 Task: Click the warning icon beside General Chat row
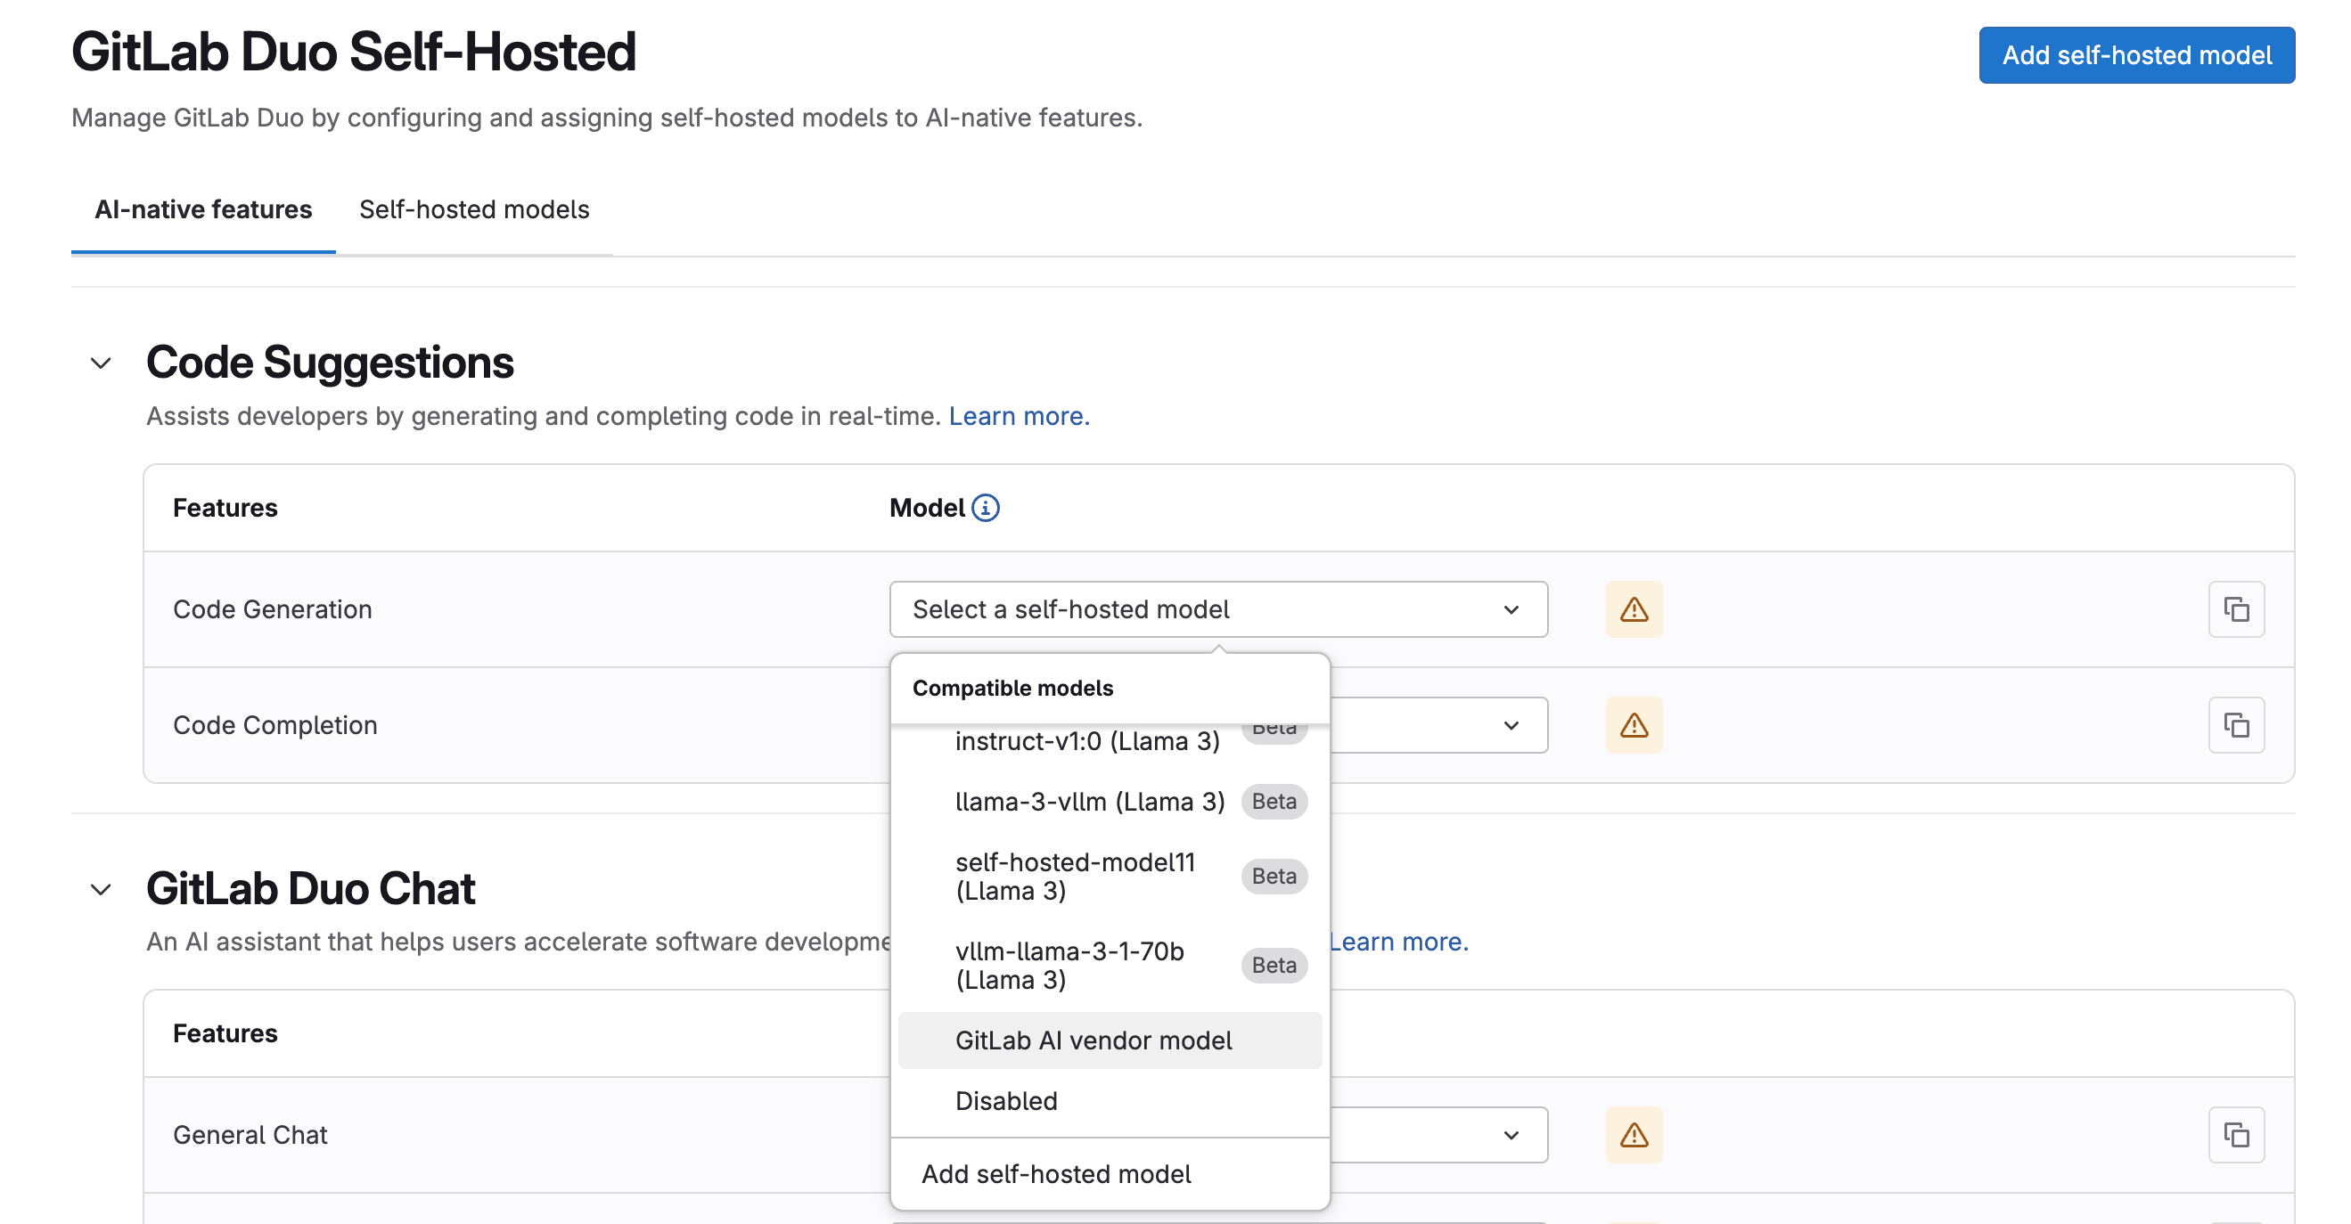[x=1634, y=1135]
